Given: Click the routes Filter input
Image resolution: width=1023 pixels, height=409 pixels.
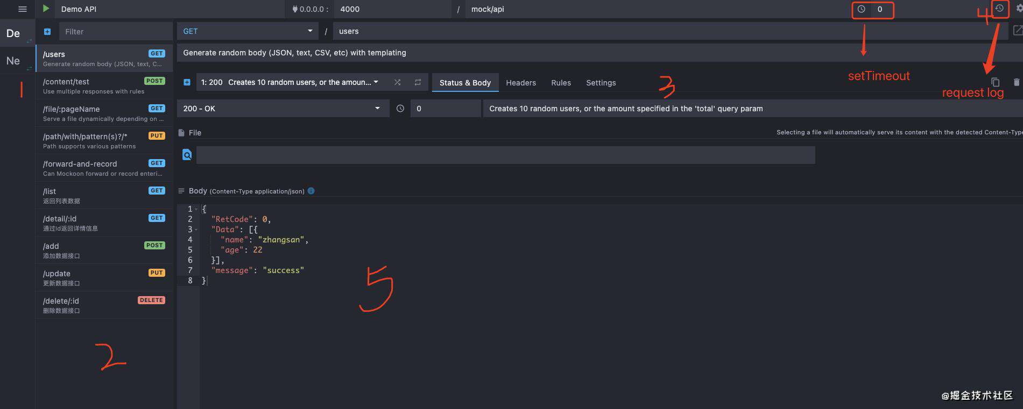Looking at the screenshot, I should (116, 32).
